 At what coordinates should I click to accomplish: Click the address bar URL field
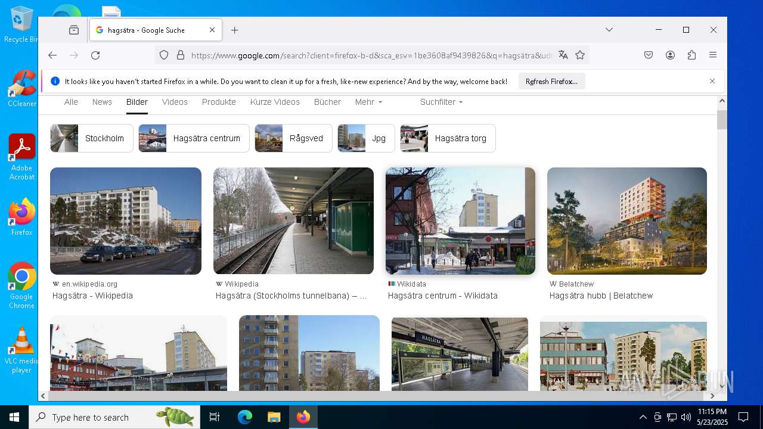(371, 55)
